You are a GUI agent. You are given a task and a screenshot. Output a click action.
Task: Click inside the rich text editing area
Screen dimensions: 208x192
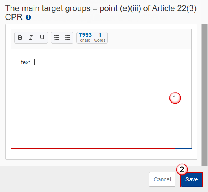(93, 99)
